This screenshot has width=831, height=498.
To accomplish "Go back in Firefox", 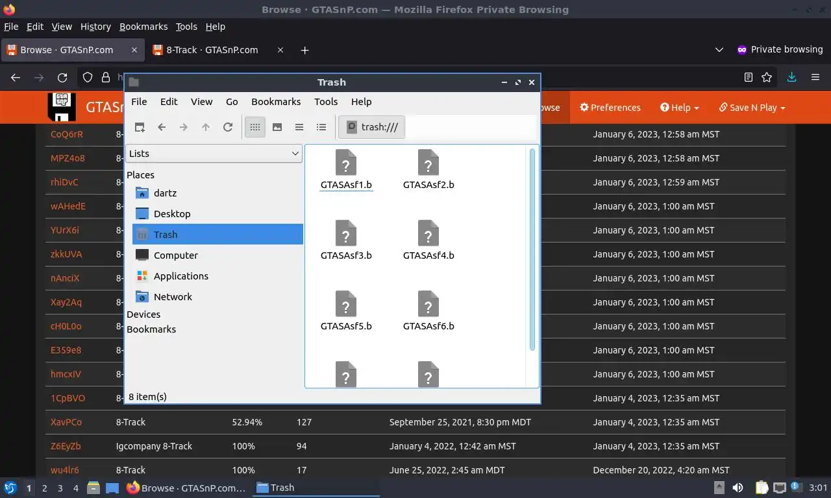I will (x=16, y=77).
